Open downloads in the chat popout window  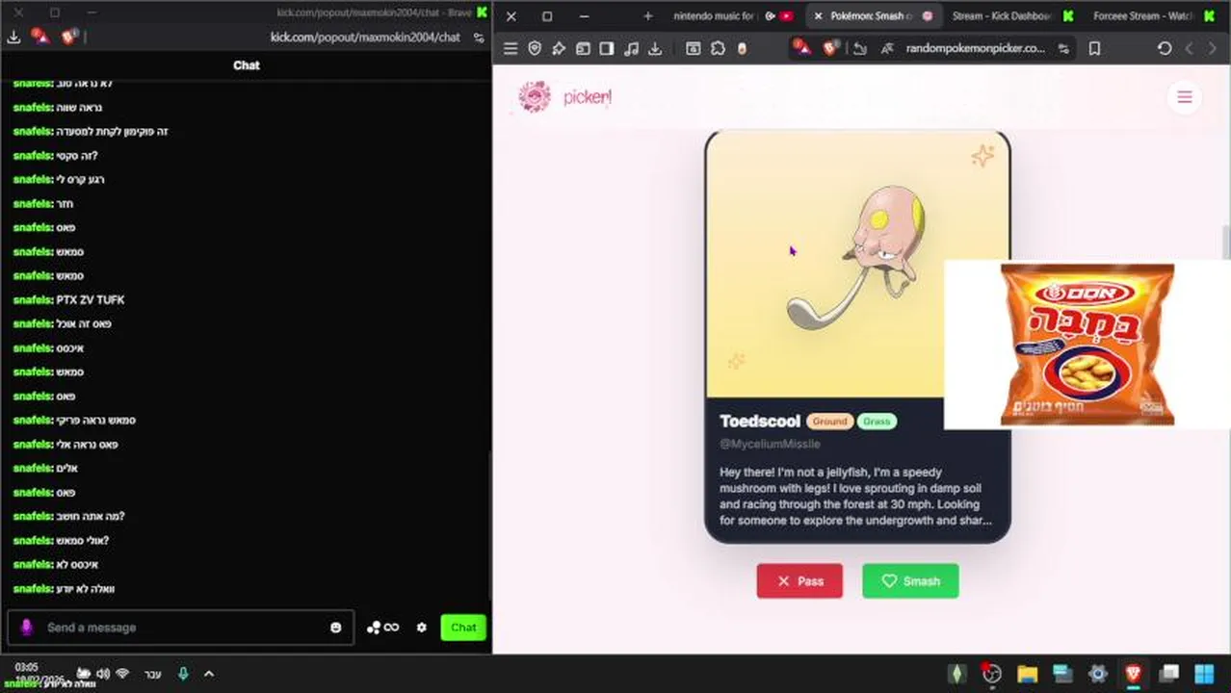[13, 37]
